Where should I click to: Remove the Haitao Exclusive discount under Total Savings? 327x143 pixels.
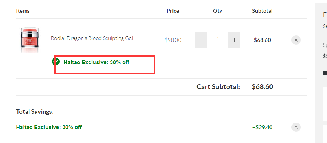tap(296, 127)
